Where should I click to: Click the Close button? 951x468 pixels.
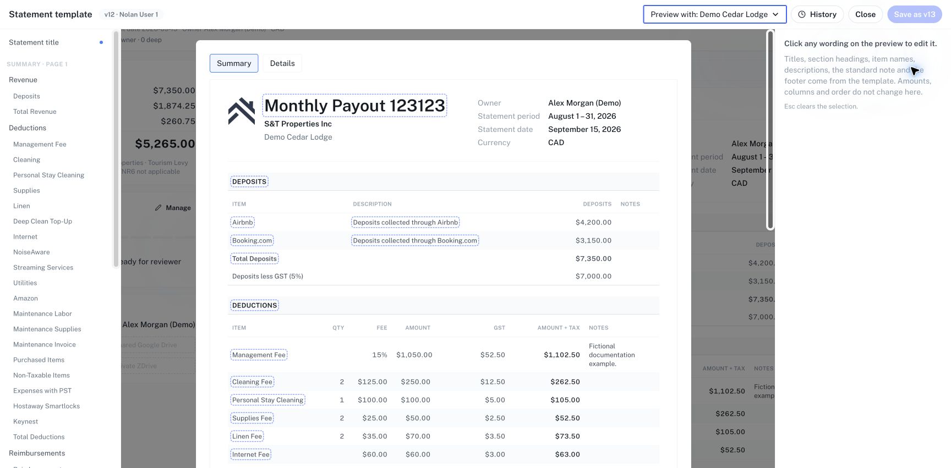tap(865, 14)
